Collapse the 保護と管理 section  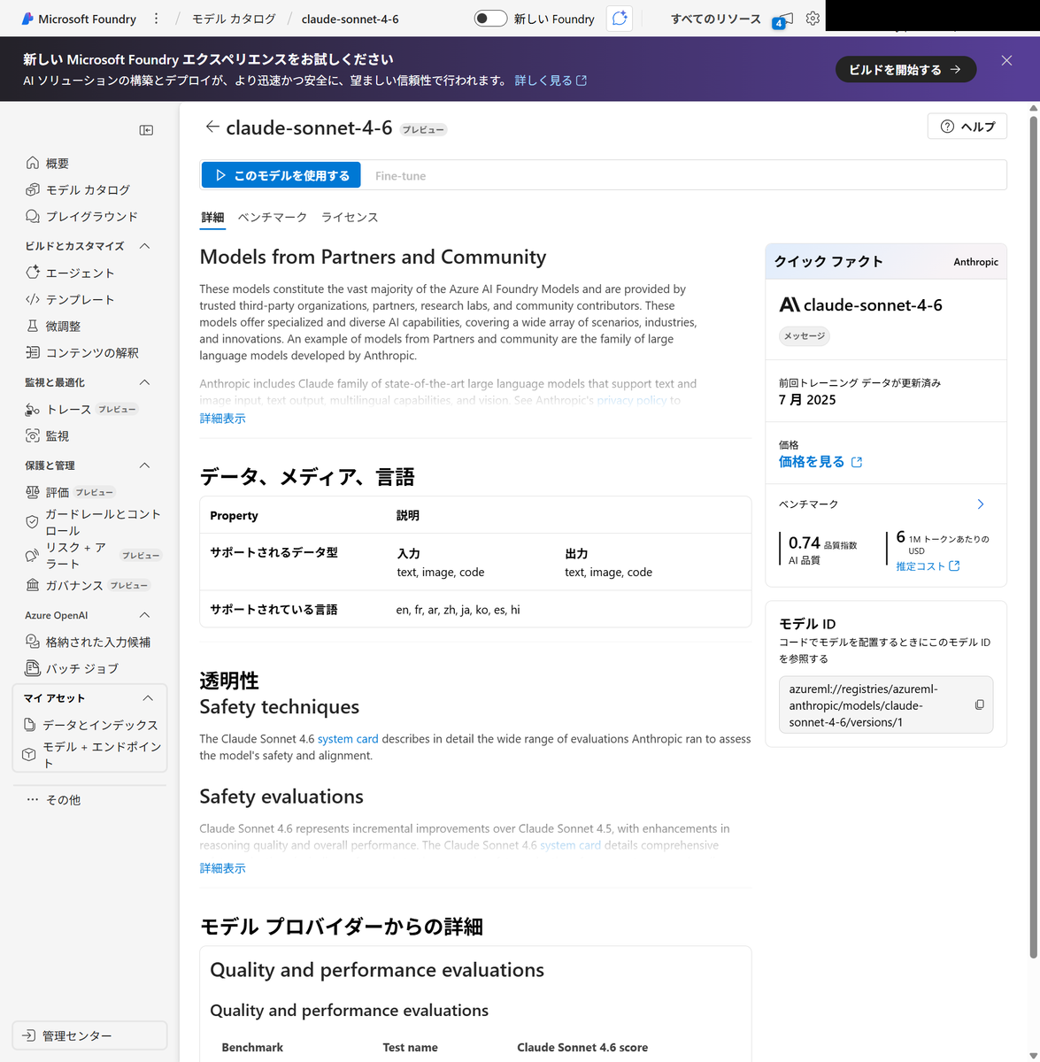(145, 466)
